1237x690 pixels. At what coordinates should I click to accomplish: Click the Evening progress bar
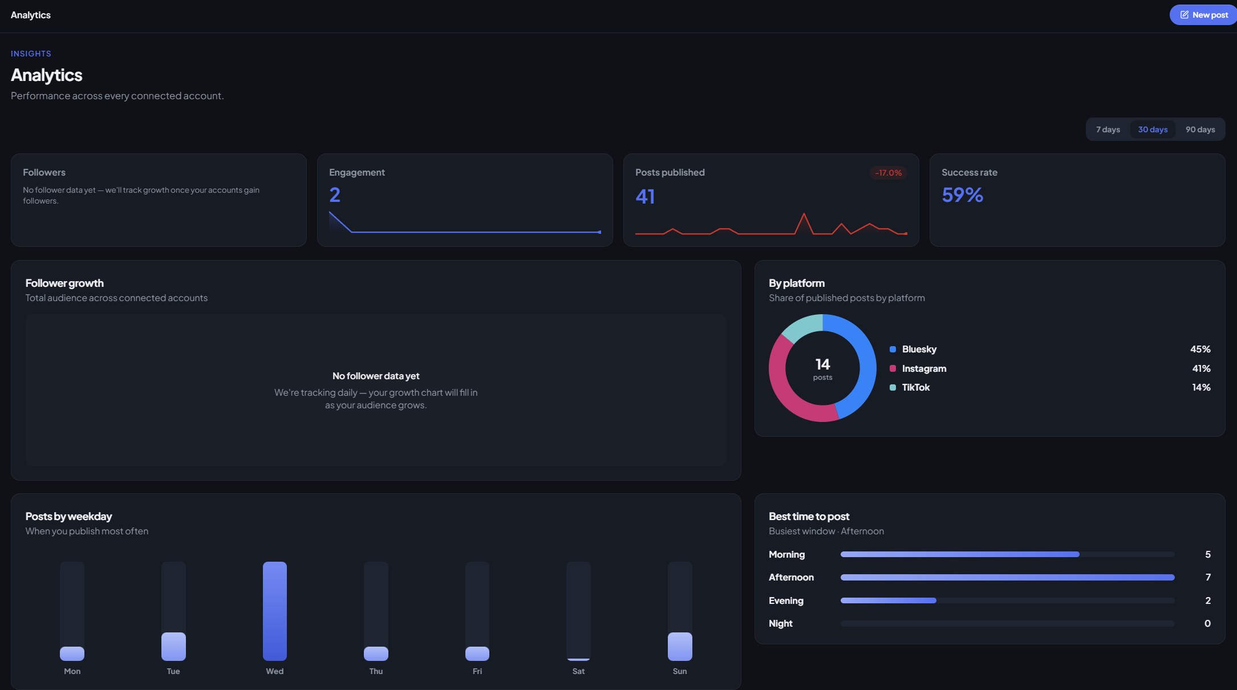pyautogui.click(x=1007, y=600)
